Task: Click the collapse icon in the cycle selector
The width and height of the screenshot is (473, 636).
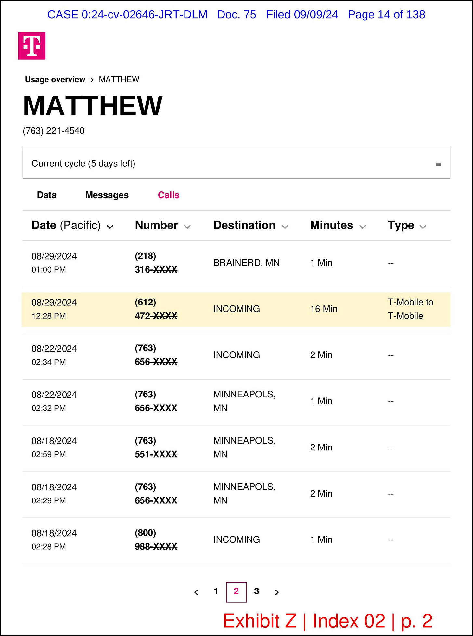Action: [x=438, y=165]
